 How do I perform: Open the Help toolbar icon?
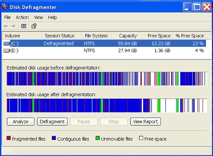(34, 26)
